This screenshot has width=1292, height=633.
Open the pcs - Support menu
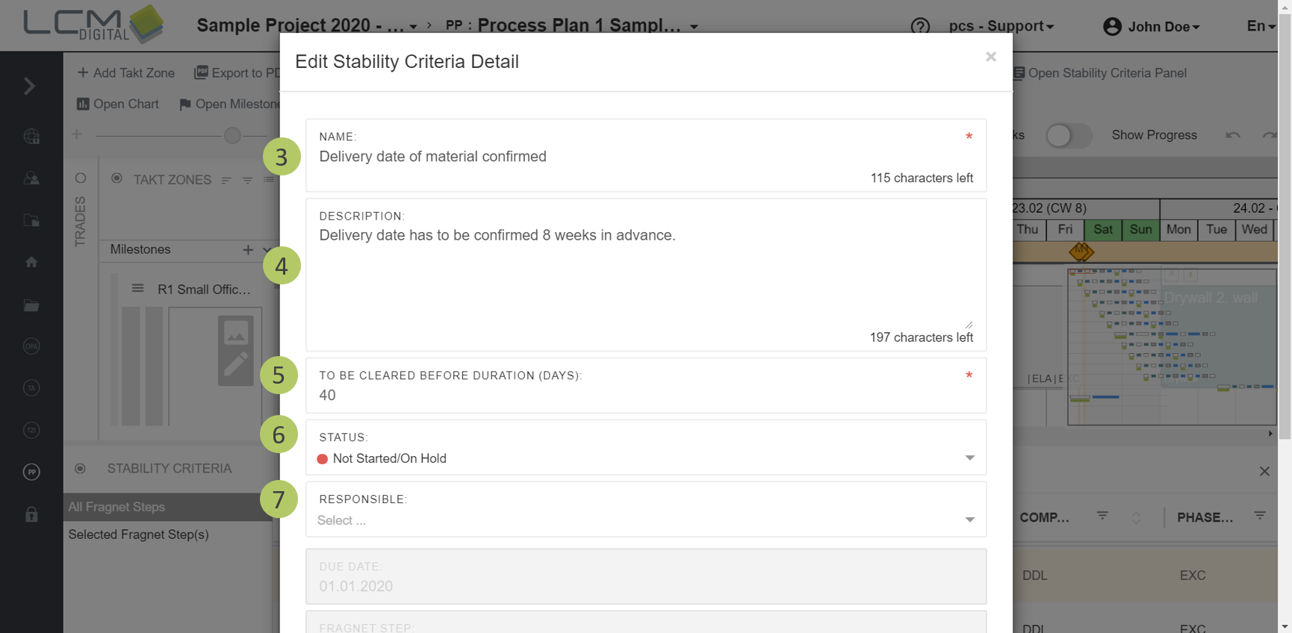pyautogui.click(x=1001, y=26)
